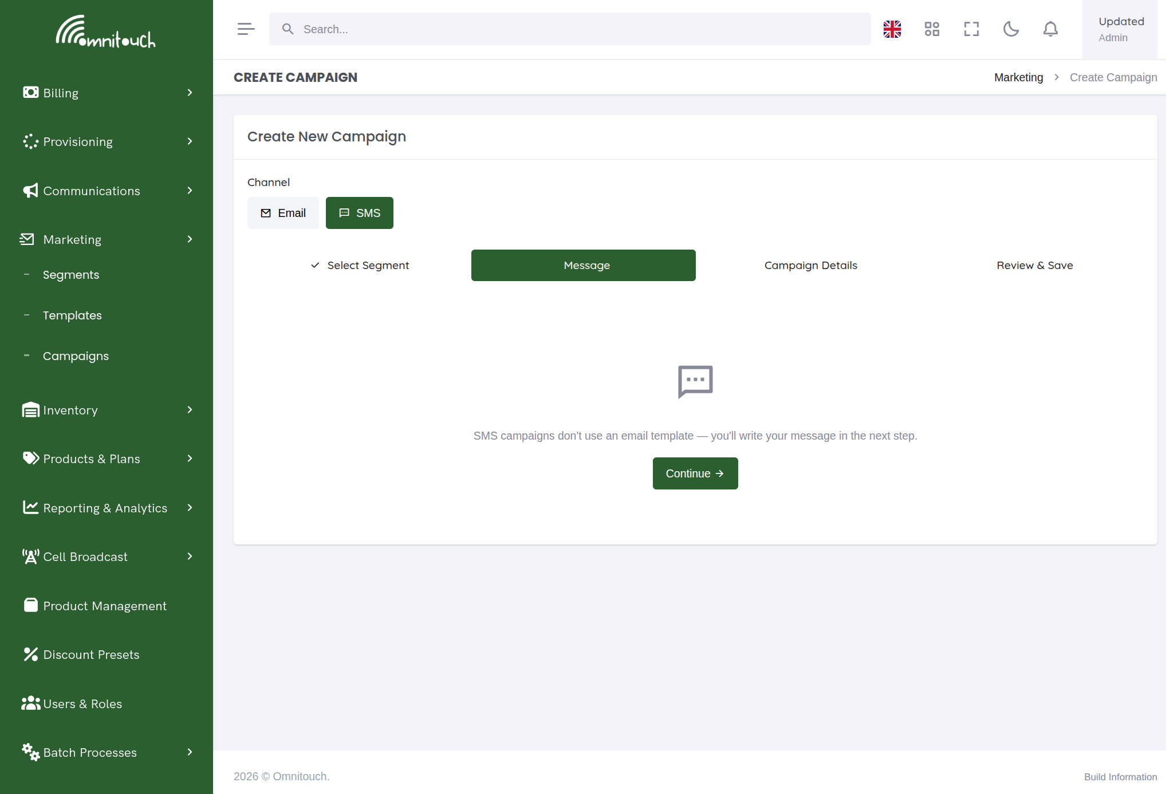Expand the Provisioning sidebar section
This screenshot has width=1166, height=794.
107,141
